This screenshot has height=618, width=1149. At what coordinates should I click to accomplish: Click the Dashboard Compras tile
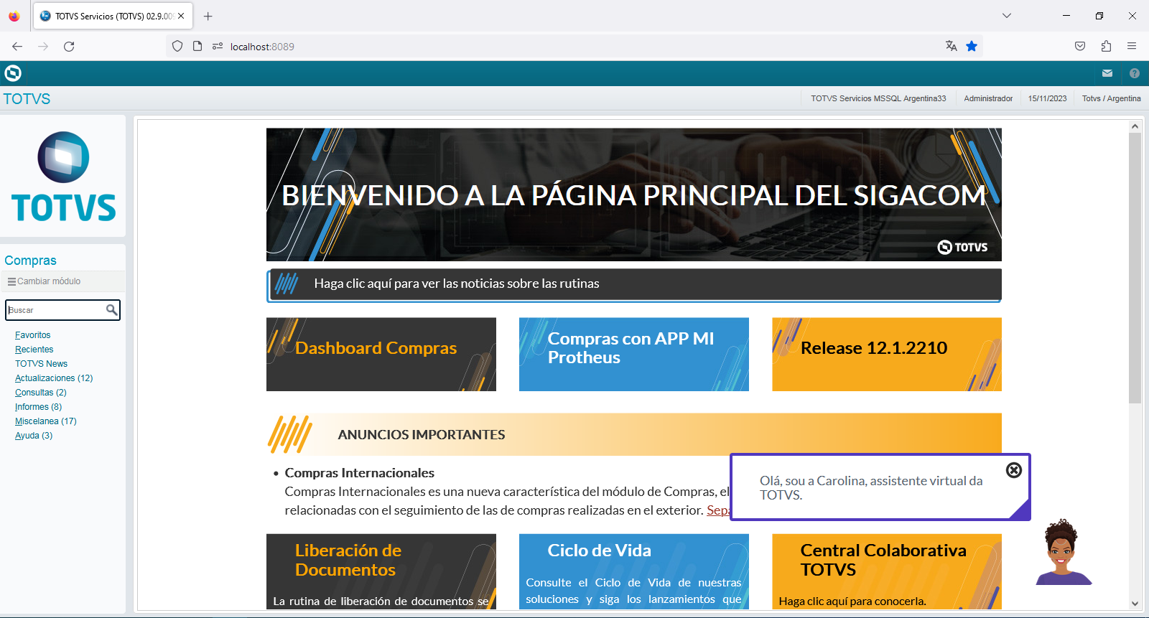(x=381, y=355)
